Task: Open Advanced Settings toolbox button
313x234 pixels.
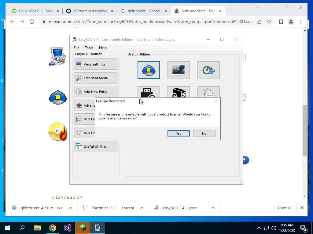Action: [x=85, y=105]
